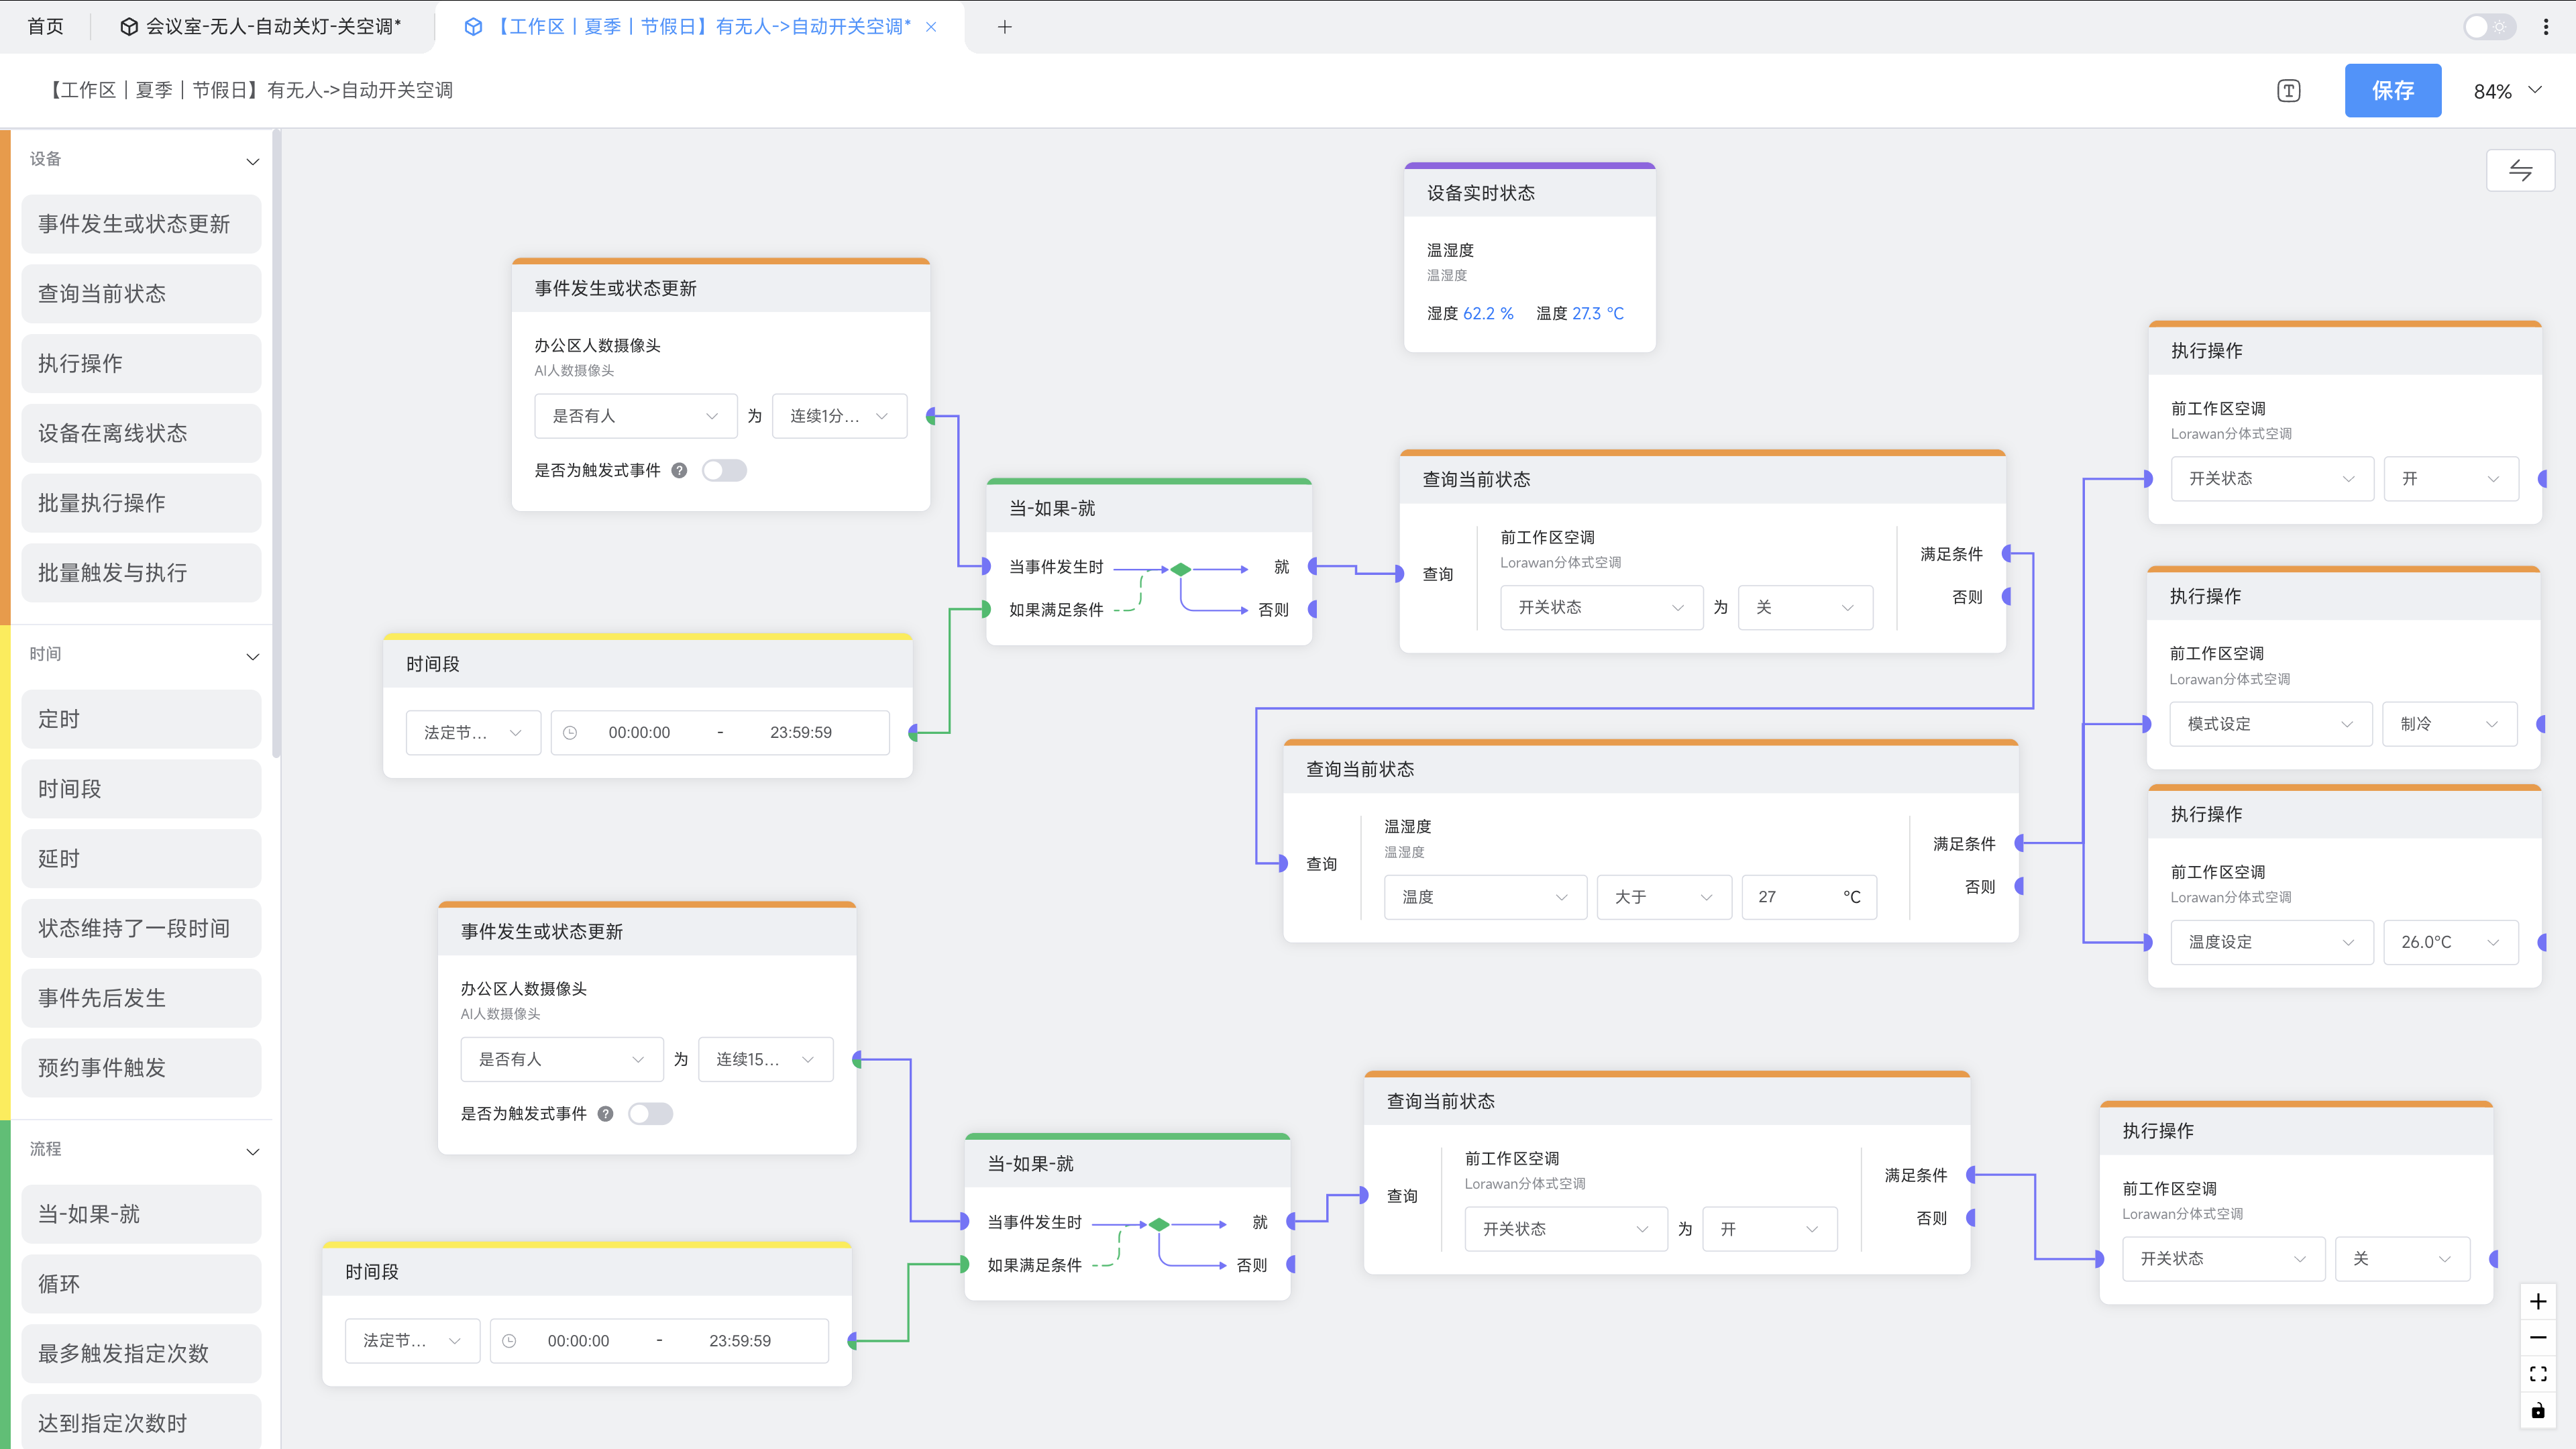This screenshot has height=1449, width=2576.
Task: Click the 保存 button
Action: [2392, 91]
